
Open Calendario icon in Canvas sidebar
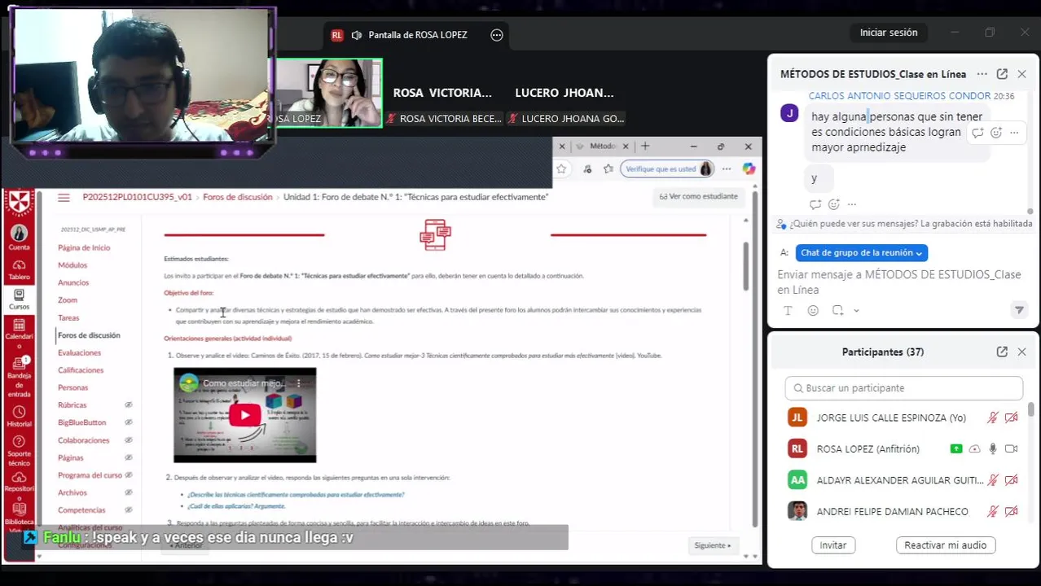coord(19,334)
